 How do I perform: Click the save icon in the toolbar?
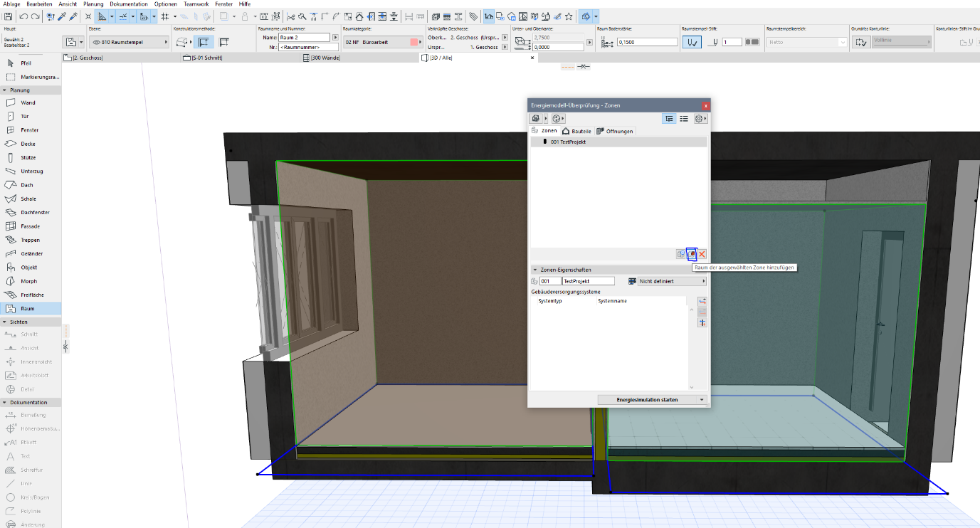(x=9, y=16)
